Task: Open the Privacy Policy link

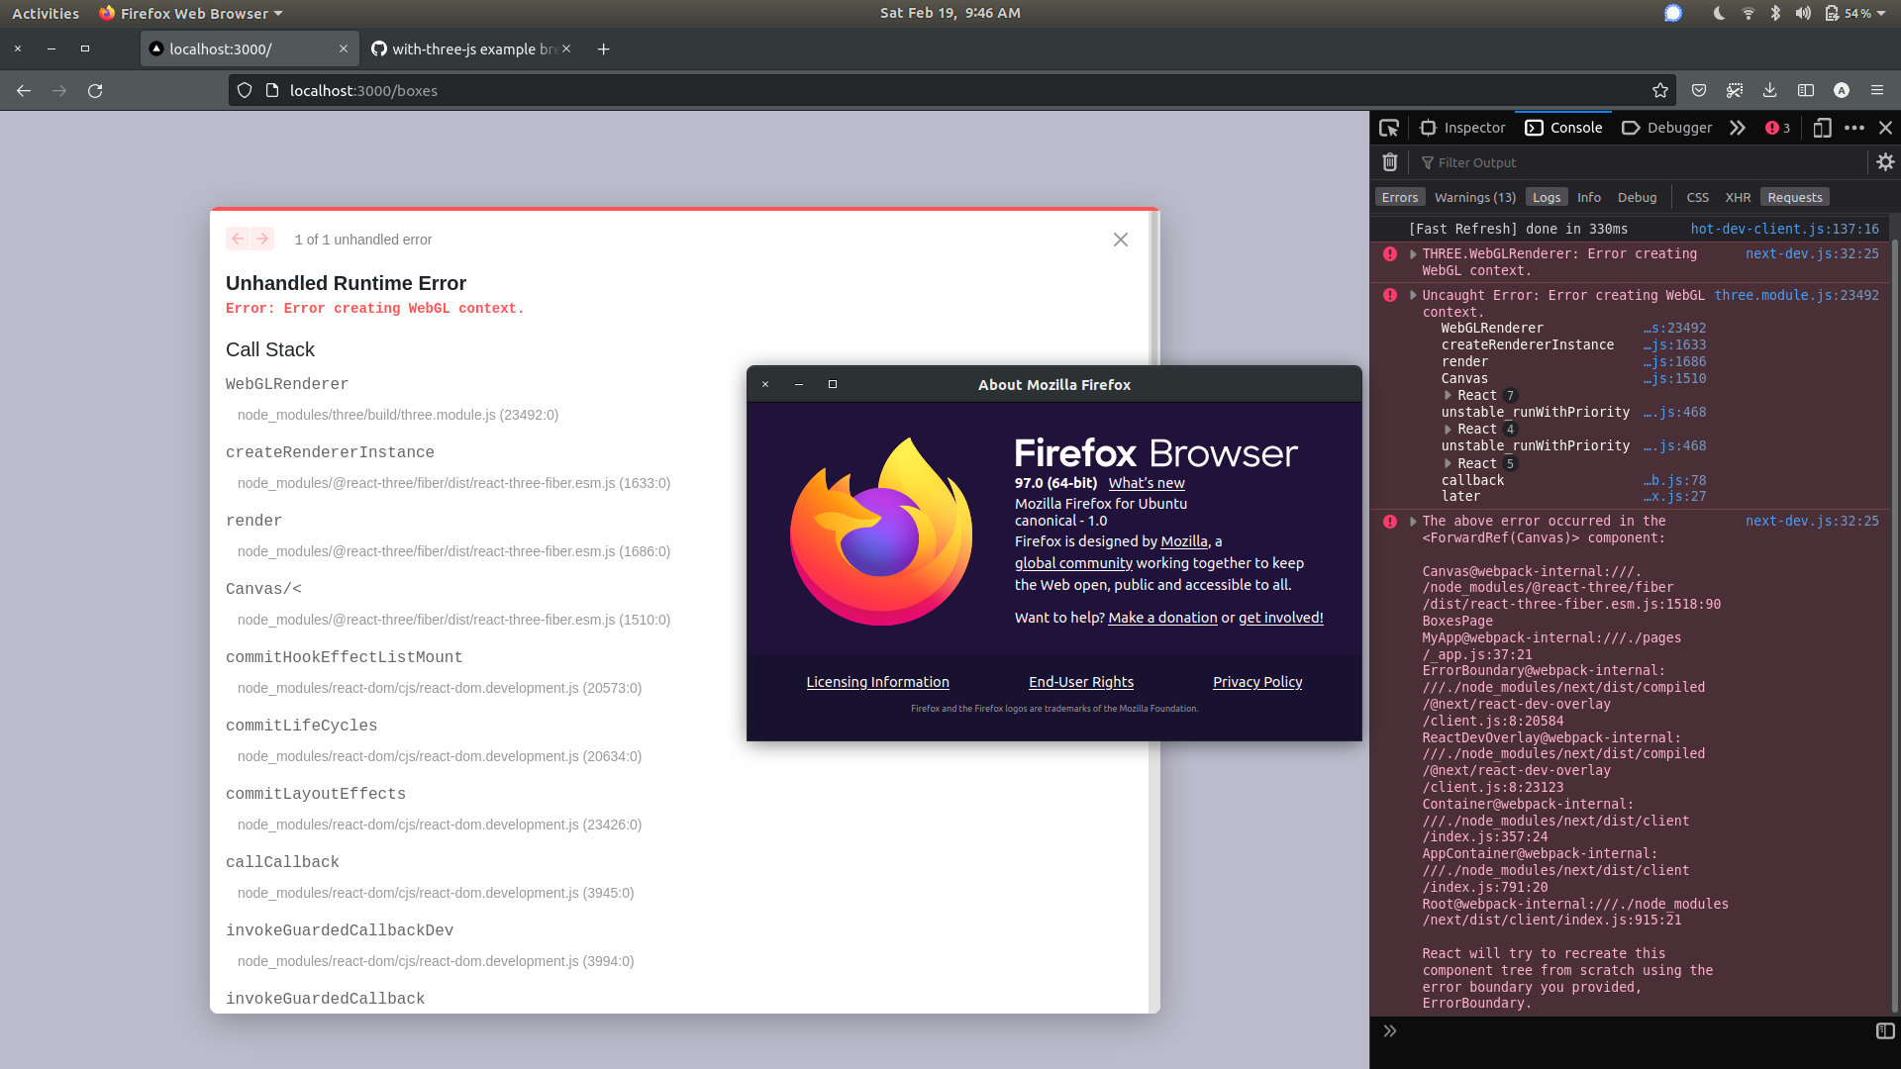Action: pos(1257,682)
